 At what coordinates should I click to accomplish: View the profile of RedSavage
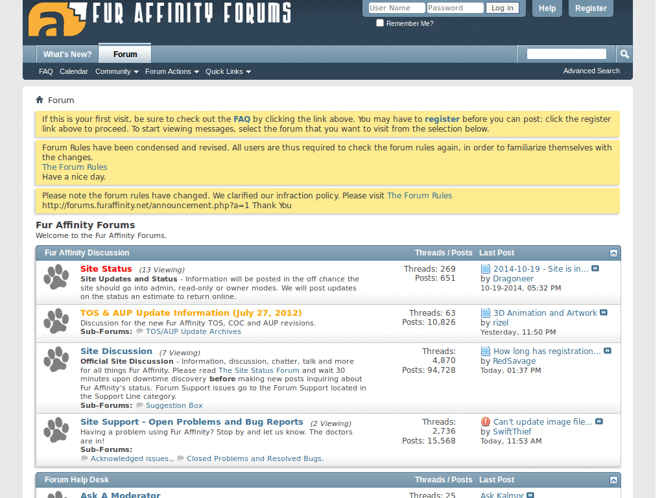pyautogui.click(x=514, y=361)
